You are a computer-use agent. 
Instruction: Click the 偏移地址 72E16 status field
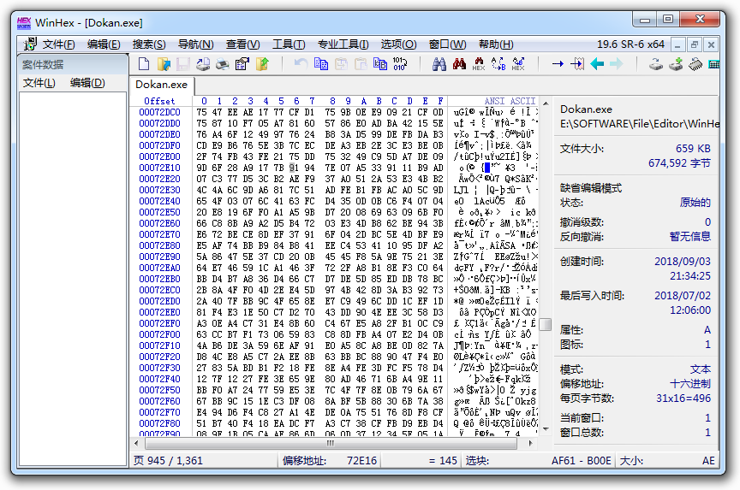330,460
